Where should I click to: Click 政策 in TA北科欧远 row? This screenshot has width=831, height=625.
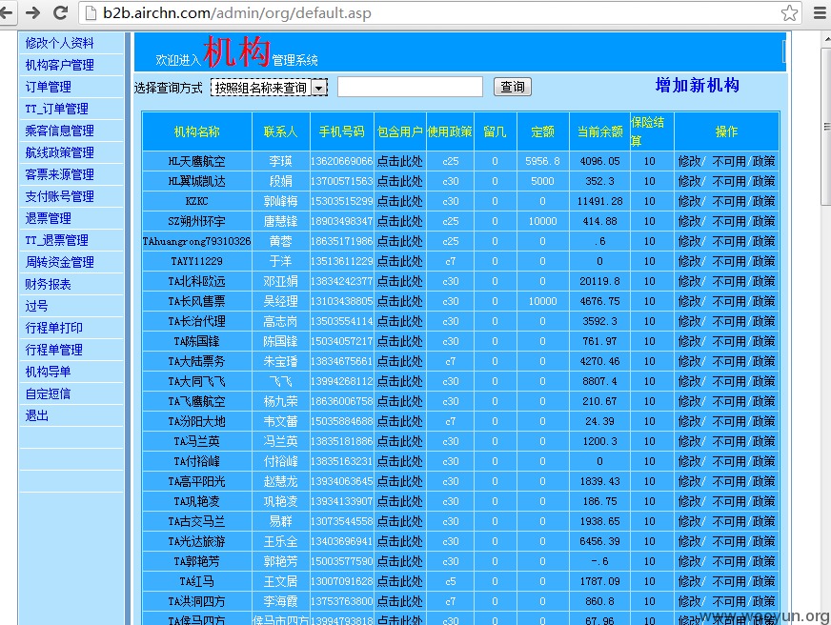coord(763,281)
